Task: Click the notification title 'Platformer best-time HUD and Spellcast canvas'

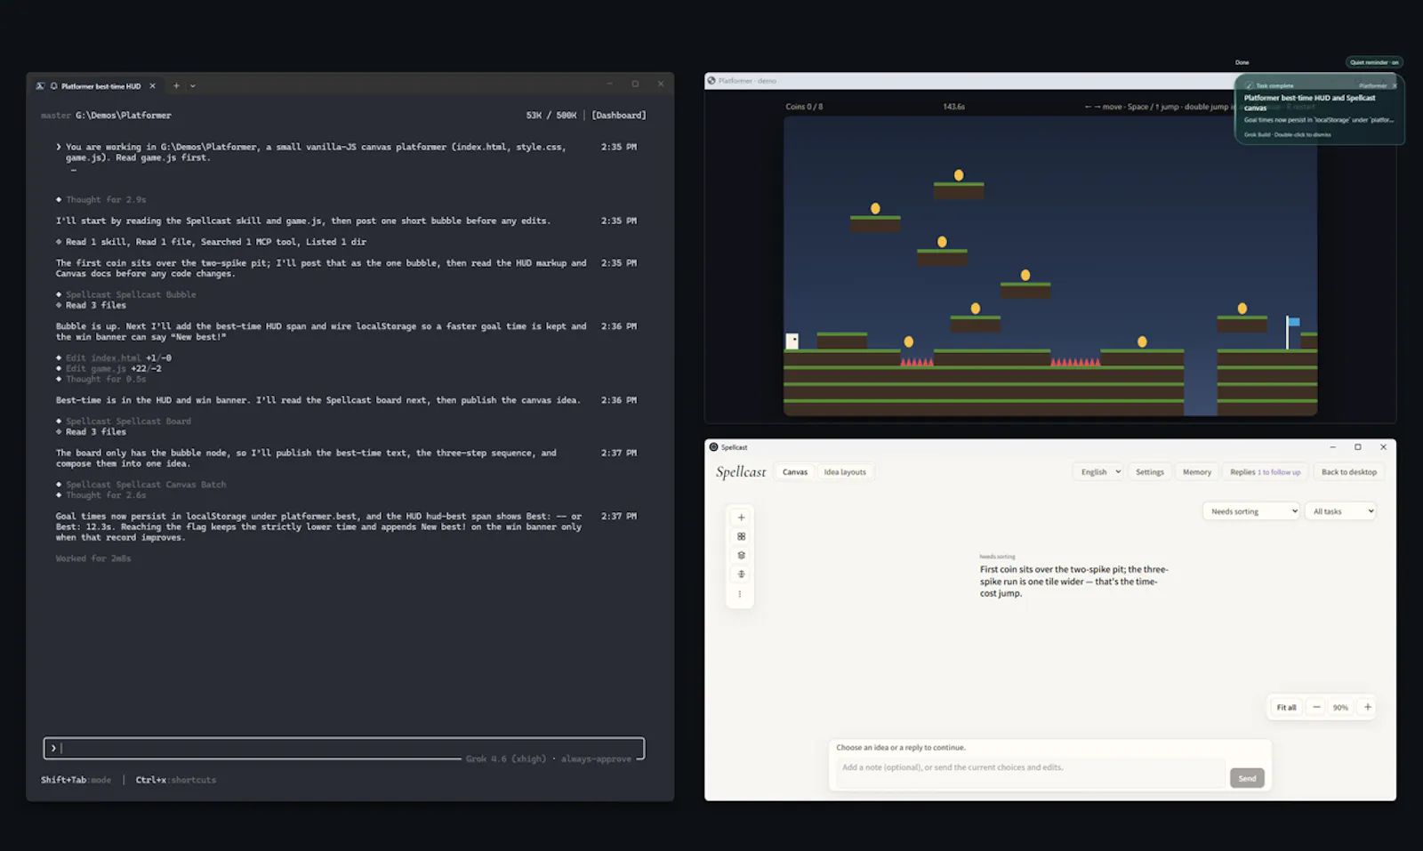Action: click(1309, 102)
